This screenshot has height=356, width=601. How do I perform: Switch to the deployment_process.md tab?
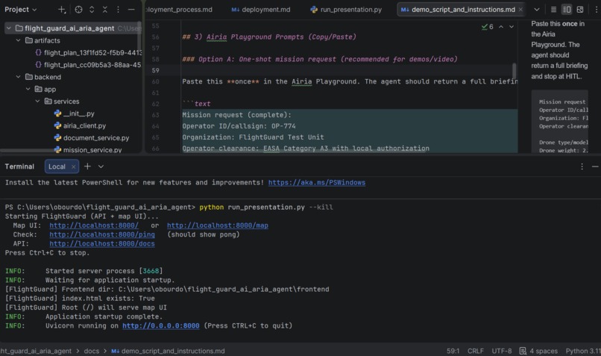[x=180, y=10]
